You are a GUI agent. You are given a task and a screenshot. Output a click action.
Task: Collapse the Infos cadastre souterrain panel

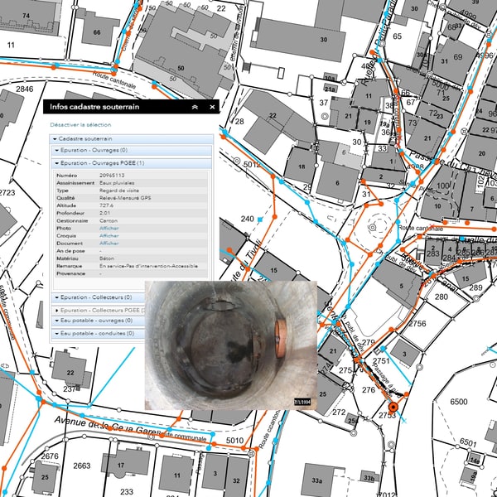(195, 107)
